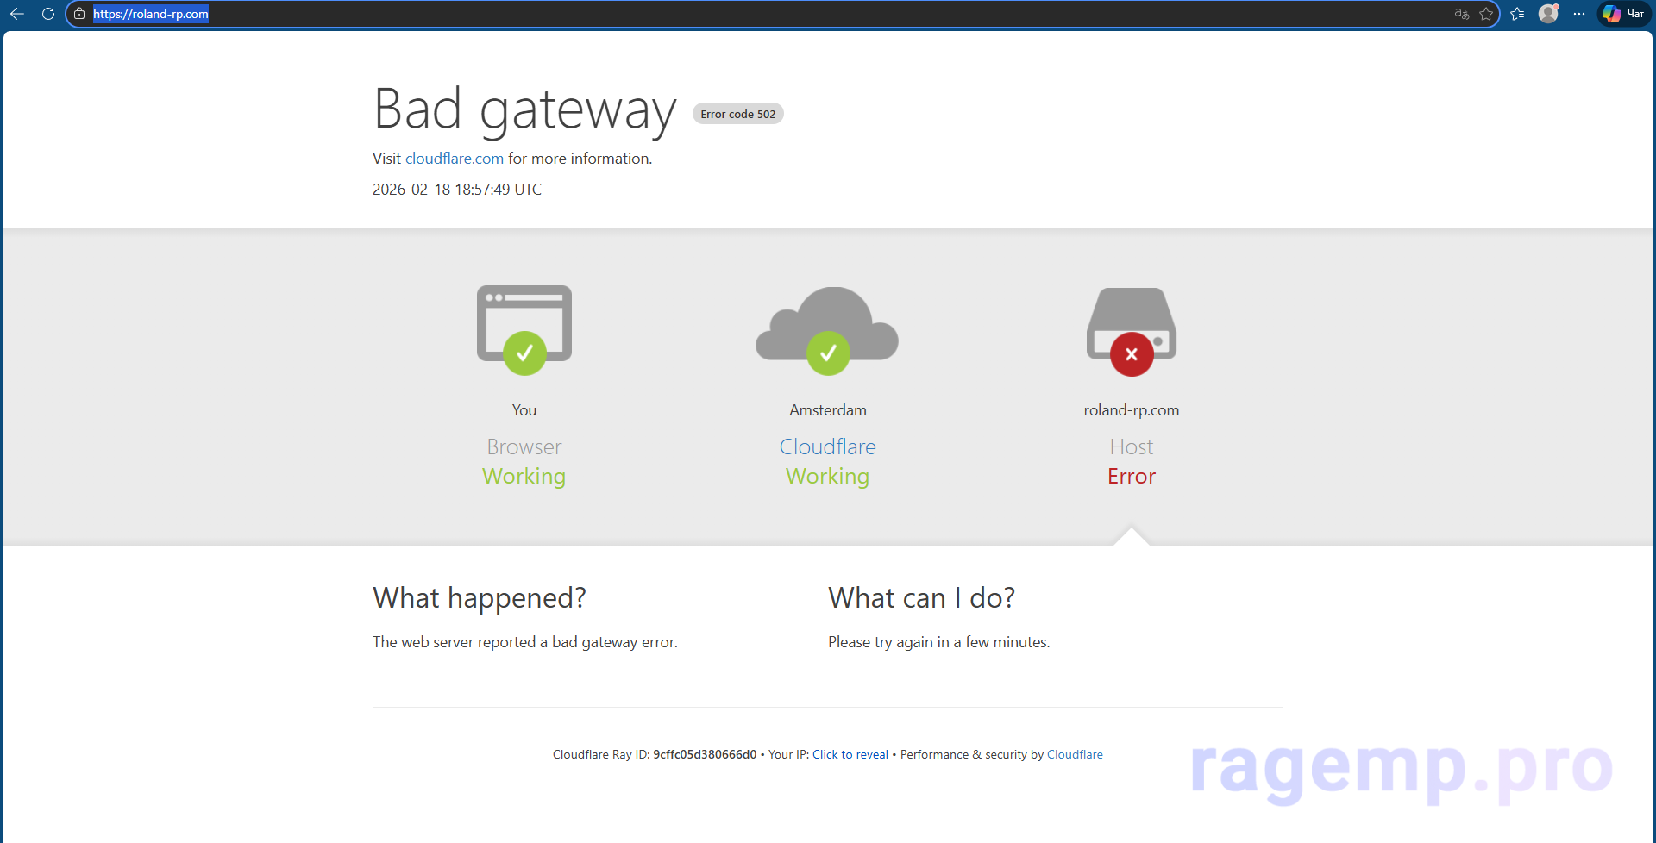Open the footer Cloudflare security link

coord(1075,754)
